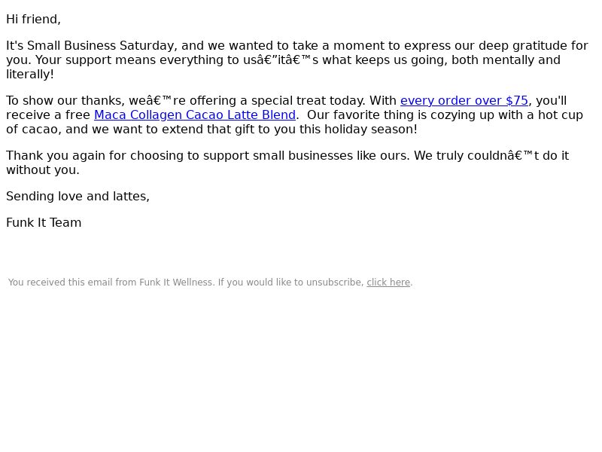The width and height of the screenshot is (602, 452).
Task: Click the "Thank you again" paragraph start
Action: pos(56,156)
